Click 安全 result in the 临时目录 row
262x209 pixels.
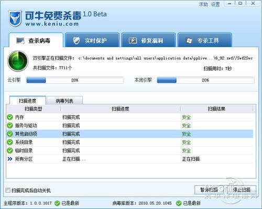pyautogui.click(x=187, y=151)
